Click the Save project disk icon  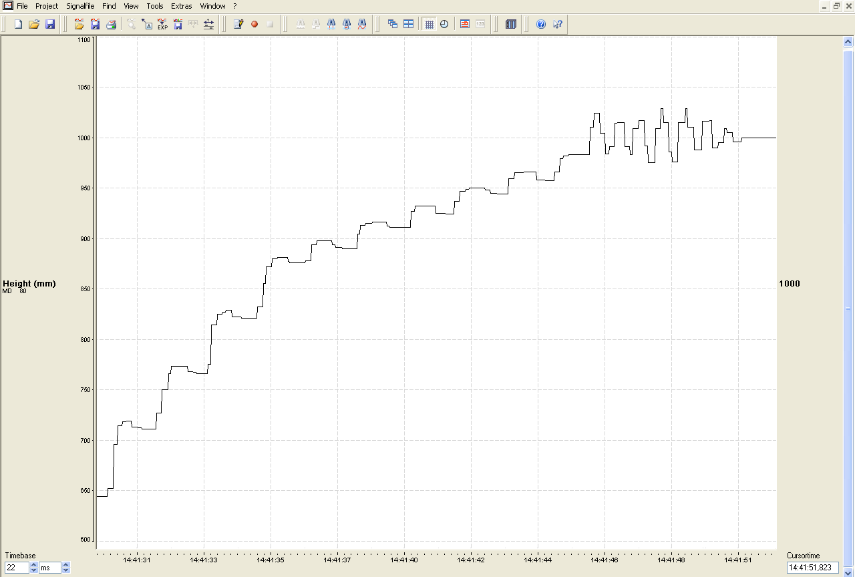tap(50, 24)
